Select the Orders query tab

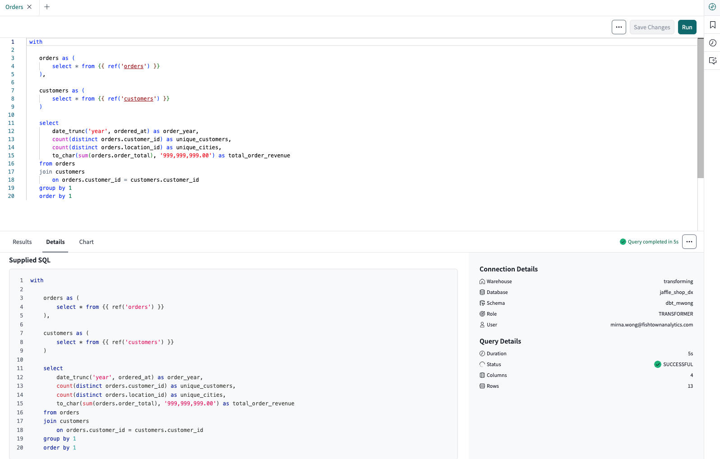(x=14, y=7)
